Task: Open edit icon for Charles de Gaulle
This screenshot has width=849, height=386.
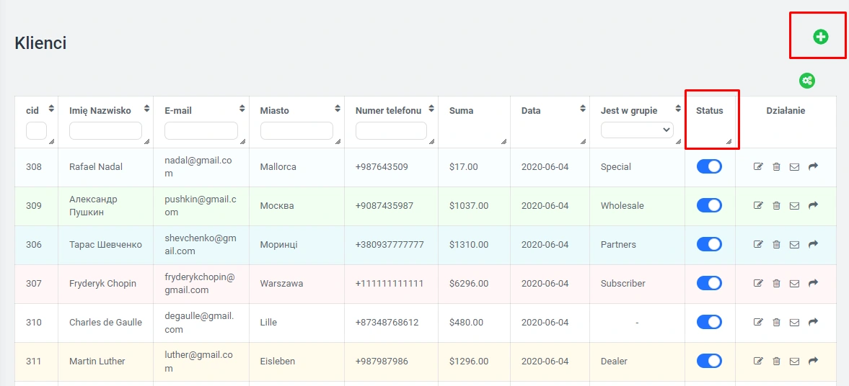Action: coord(758,322)
